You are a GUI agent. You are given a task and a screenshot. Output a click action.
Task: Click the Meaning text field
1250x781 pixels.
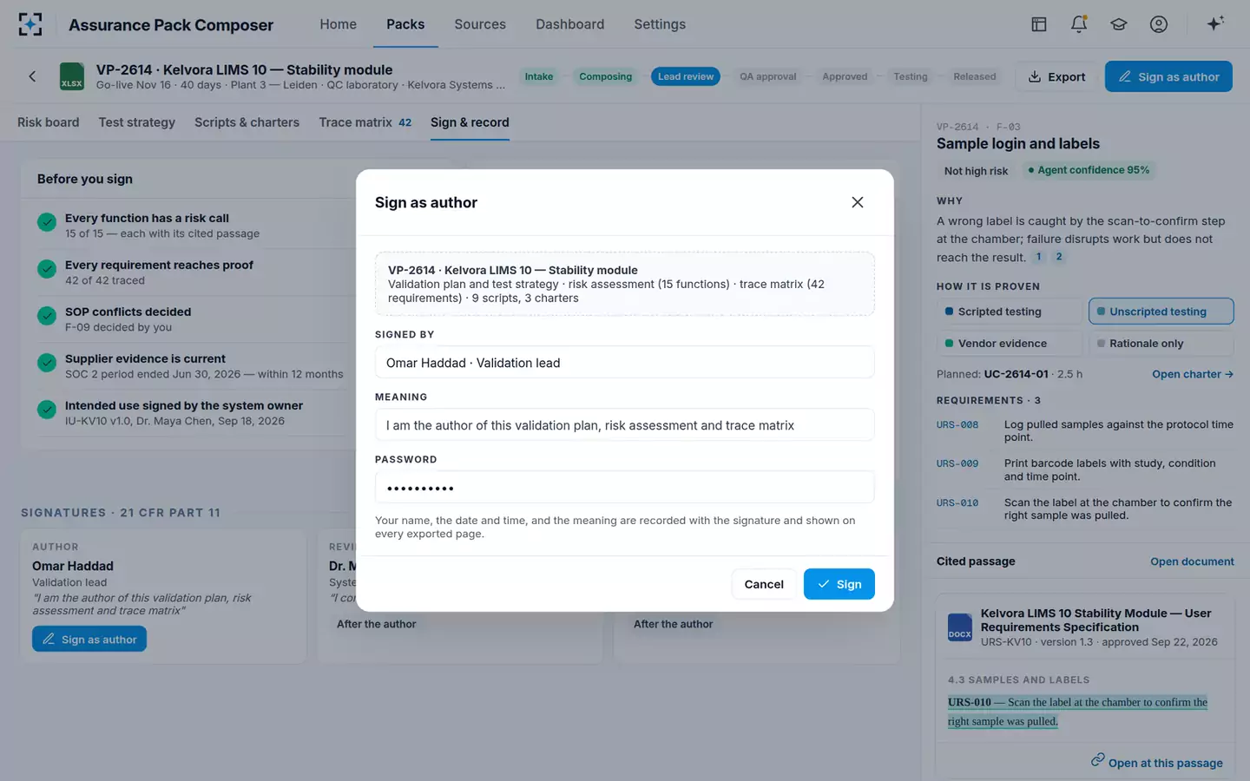pyautogui.click(x=624, y=425)
